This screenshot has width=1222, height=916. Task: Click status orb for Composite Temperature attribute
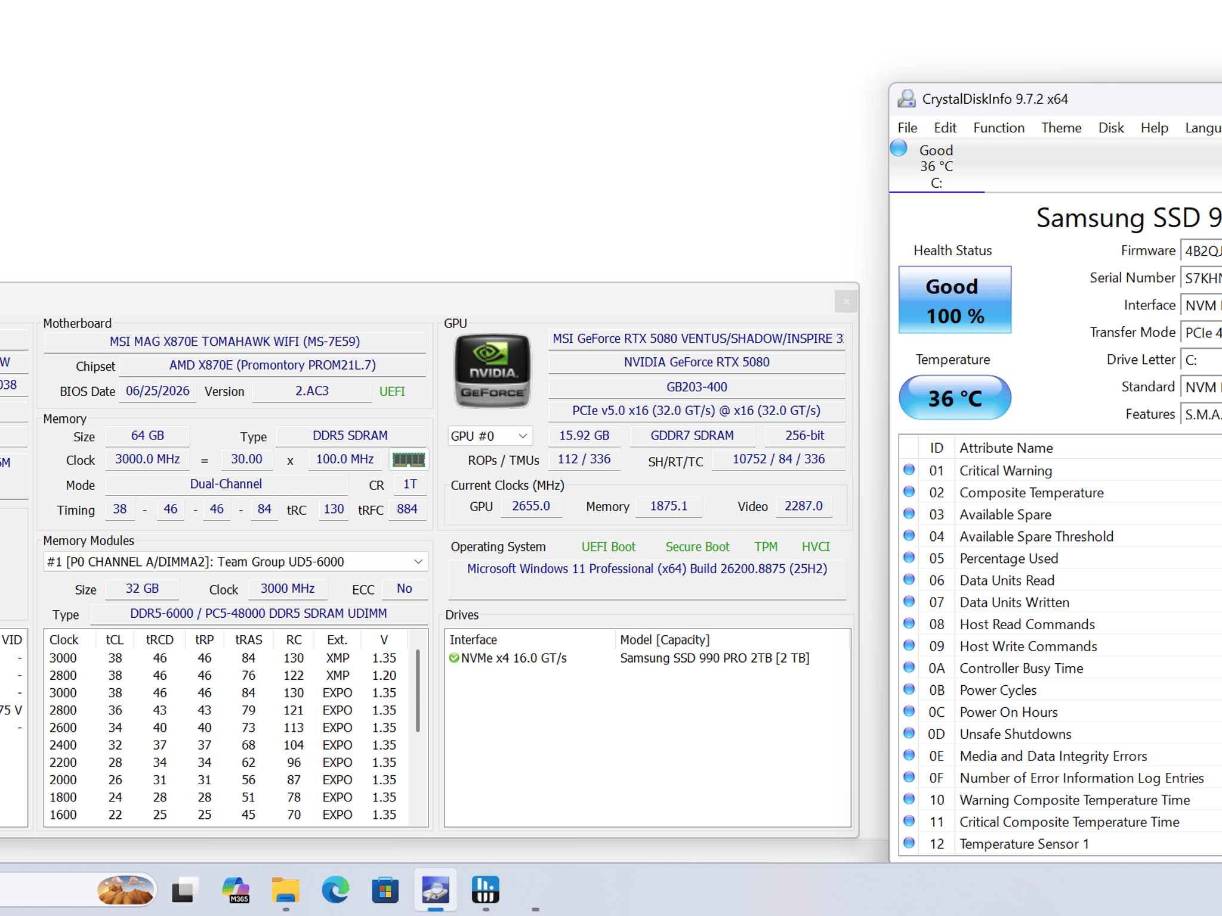tap(909, 492)
